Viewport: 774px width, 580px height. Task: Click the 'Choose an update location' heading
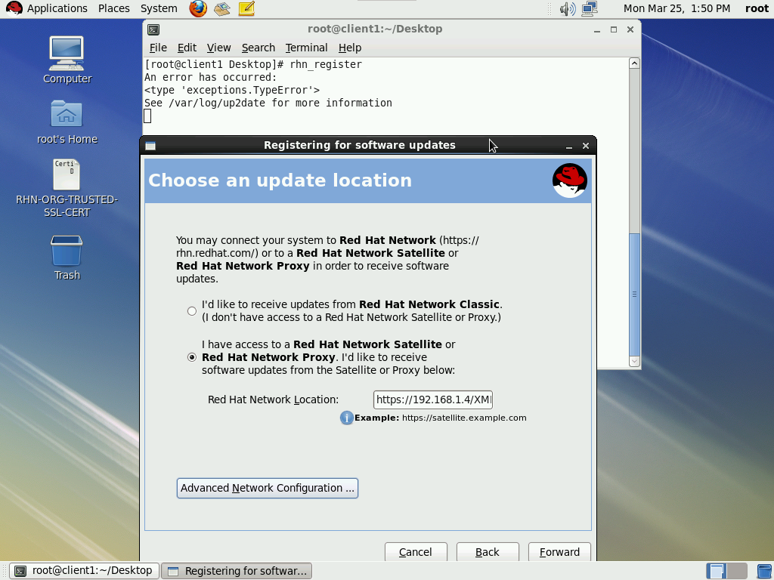click(280, 180)
